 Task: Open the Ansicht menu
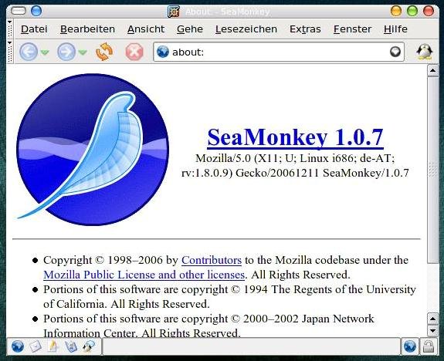click(x=146, y=29)
